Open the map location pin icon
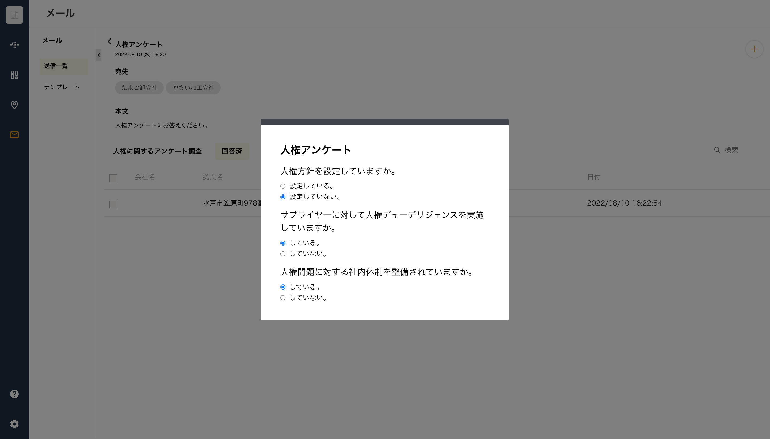The image size is (770, 439). tap(14, 105)
